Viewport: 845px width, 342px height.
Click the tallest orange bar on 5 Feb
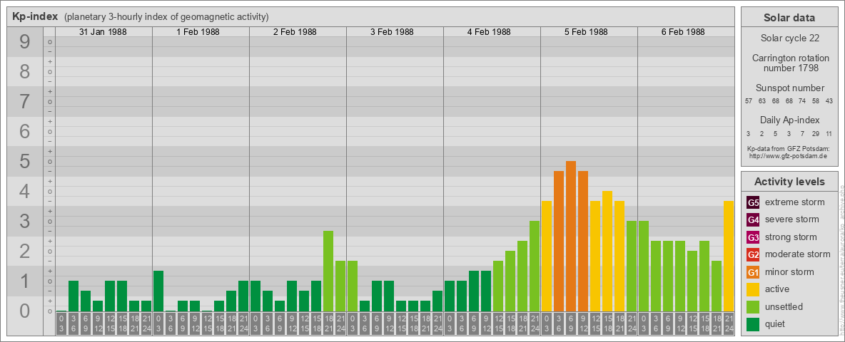(x=571, y=236)
